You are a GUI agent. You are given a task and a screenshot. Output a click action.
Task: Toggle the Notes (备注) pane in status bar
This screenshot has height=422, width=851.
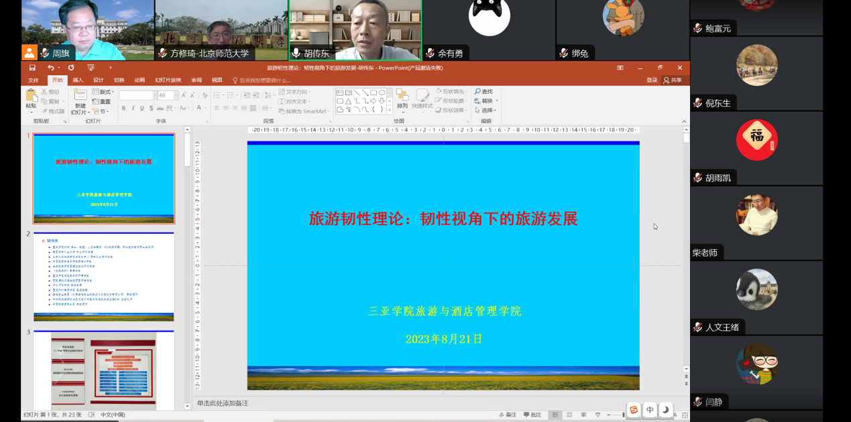[508, 415]
